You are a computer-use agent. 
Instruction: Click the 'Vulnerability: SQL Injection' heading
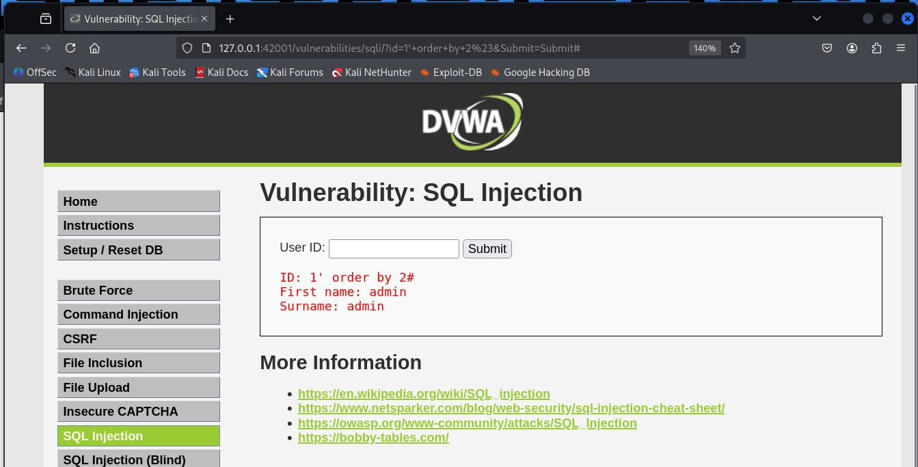(x=421, y=193)
